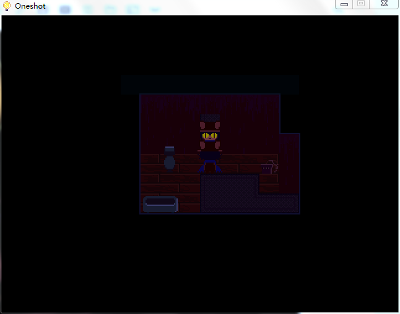Interact with the toilet in the bathroom
Viewport: 400px width, 314px height.
(x=169, y=162)
